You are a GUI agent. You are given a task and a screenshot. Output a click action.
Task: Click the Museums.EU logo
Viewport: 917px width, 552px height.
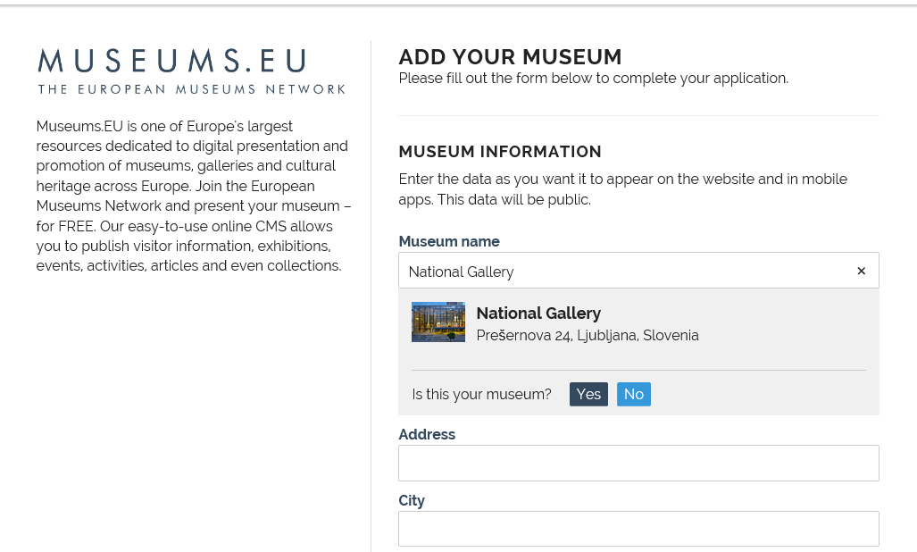(172, 62)
